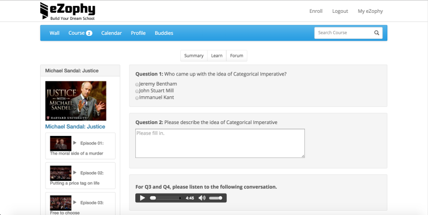428x215 pixels.
Task: Open the Course menu item
Action: [x=77, y=33]
